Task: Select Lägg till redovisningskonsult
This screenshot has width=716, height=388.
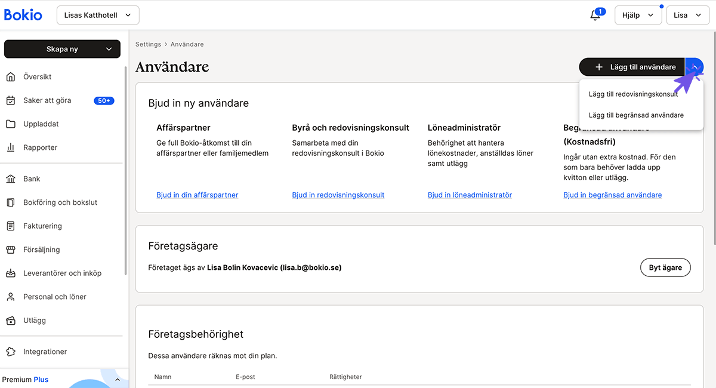Action: click(633, 94)
